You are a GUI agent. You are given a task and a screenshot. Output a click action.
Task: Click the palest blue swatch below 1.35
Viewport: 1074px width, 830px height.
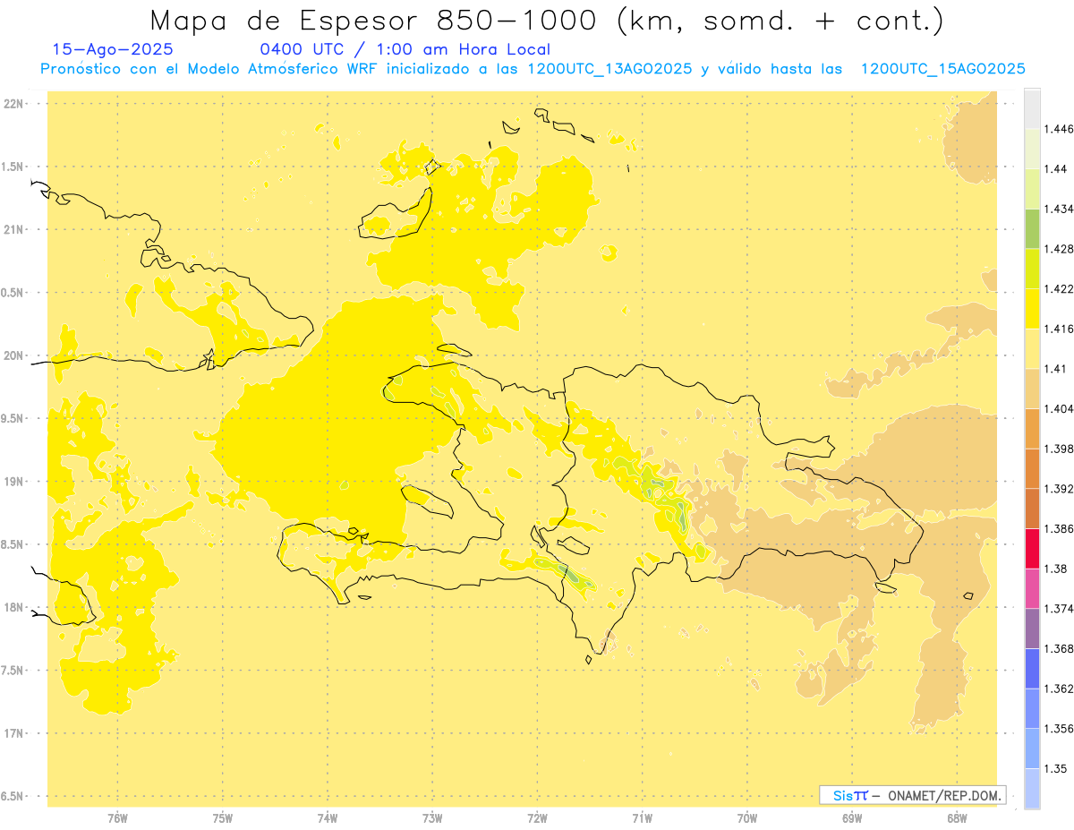[1032, 788]
